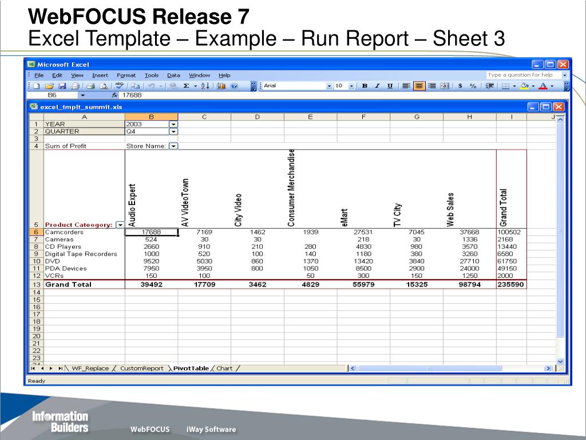Open the File menu
Image resolution: width=586 pixels, height=440 pixels.
[39, 75]
